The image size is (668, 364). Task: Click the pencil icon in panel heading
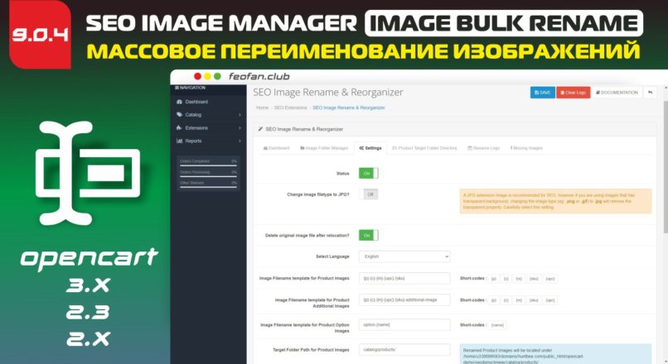260,129
